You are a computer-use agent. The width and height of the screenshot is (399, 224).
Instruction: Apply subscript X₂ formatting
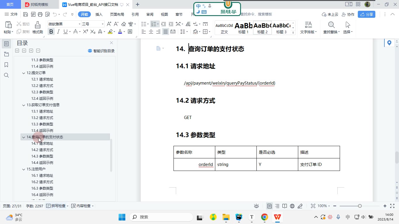click(93, 32)
